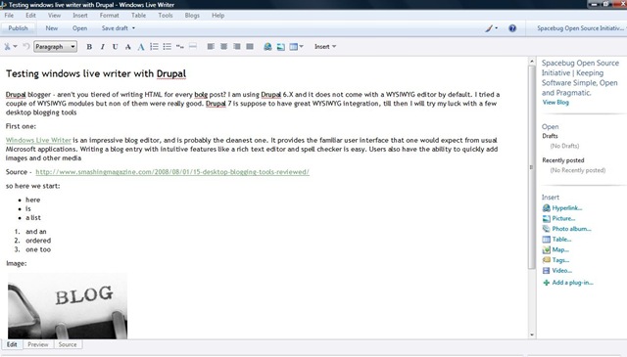Click the View Blog link

[555, 103]
